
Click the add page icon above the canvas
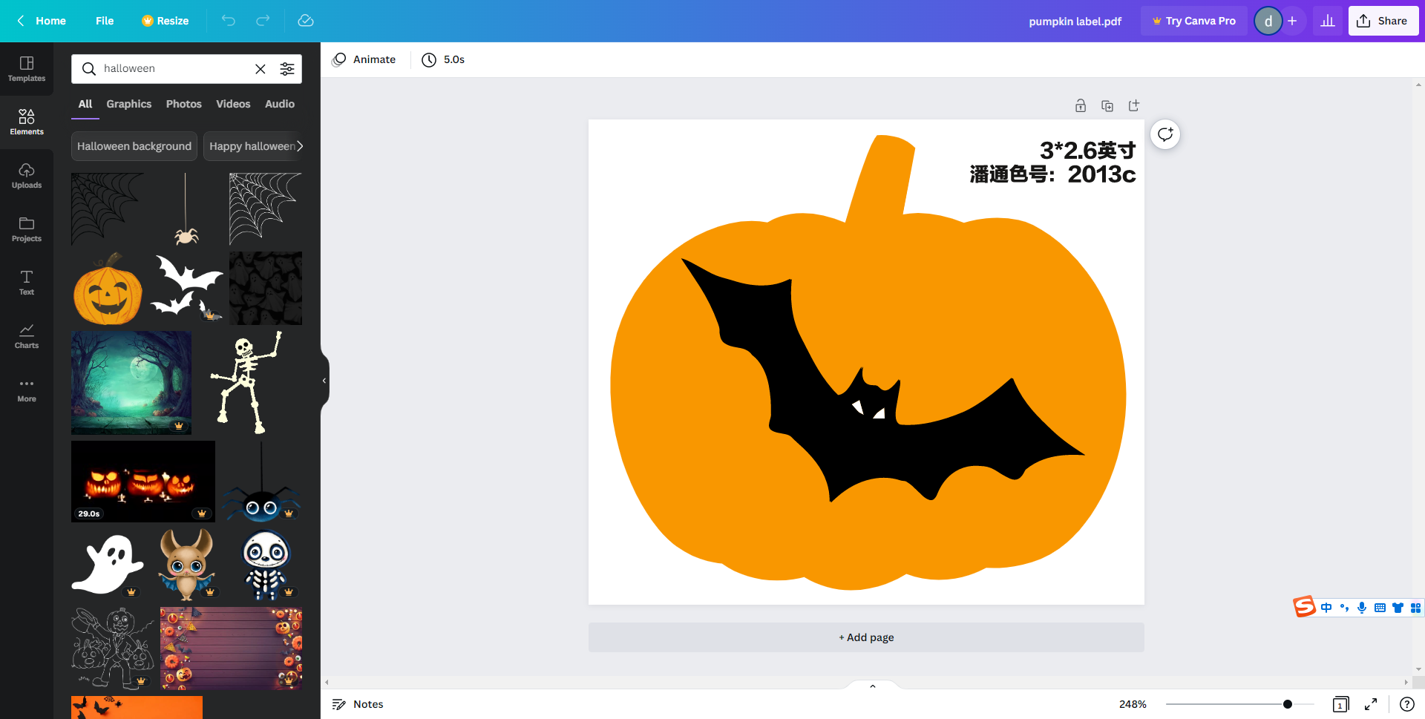coord(1134,105)
